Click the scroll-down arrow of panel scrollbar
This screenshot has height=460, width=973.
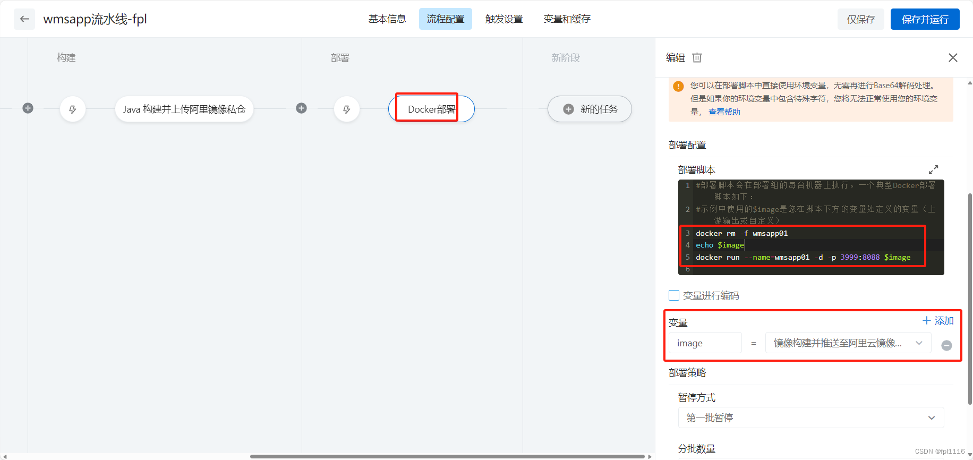970,455
